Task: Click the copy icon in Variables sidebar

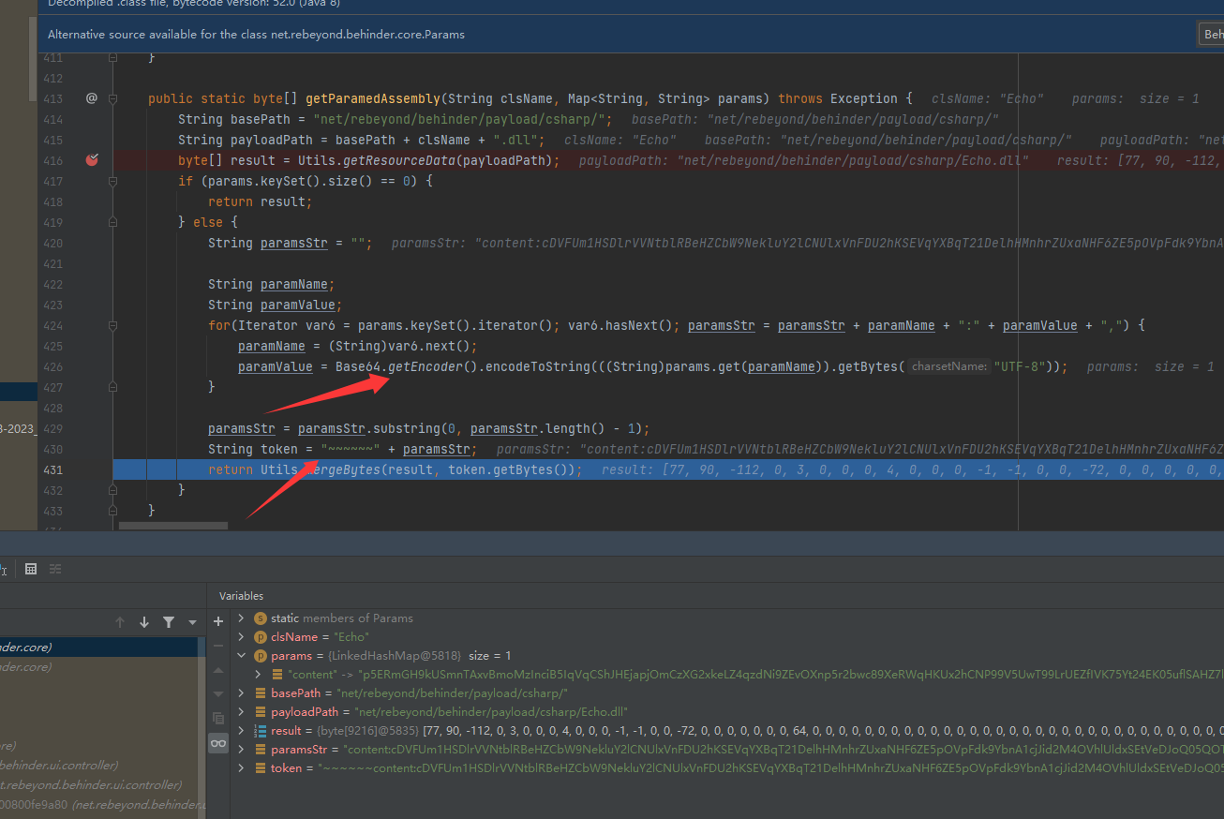Action: click(218, 719)
